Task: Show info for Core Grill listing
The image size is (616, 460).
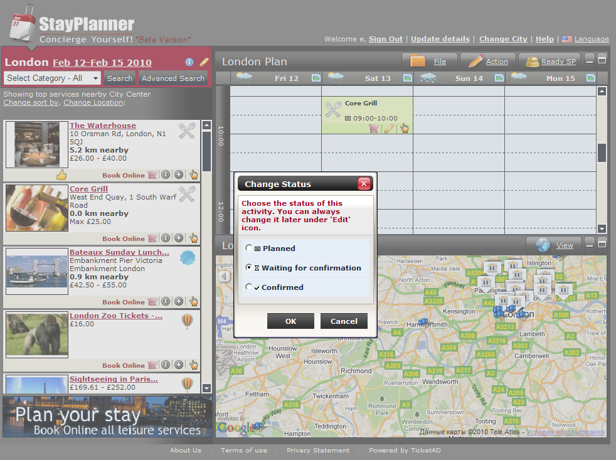Action: coord(166,238)
